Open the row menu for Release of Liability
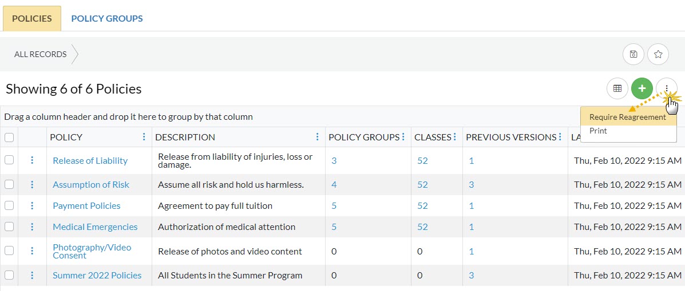Viewport: 685px width, 291px height. point(32,160)
